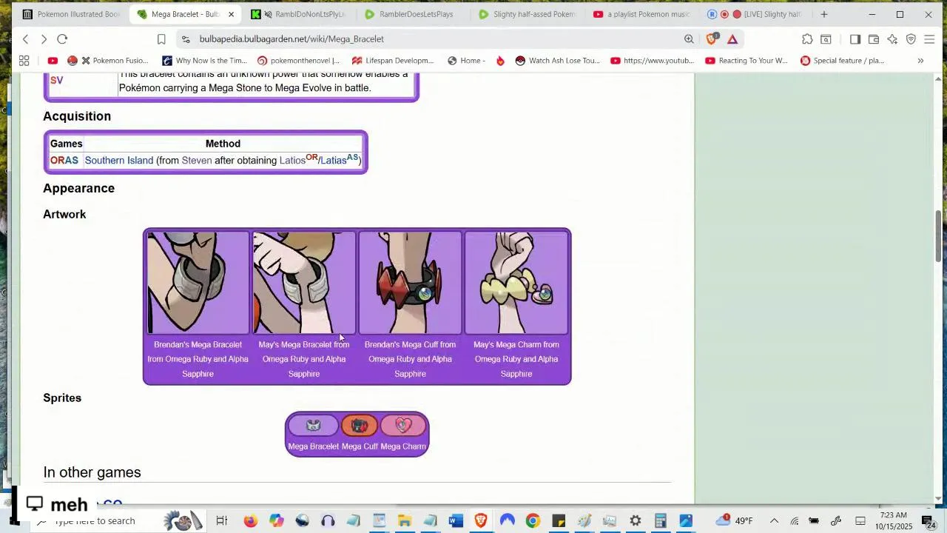This screenshot has width=947, height=533.
Task: Open the SV games link
Action: click(x=56, y=80)
